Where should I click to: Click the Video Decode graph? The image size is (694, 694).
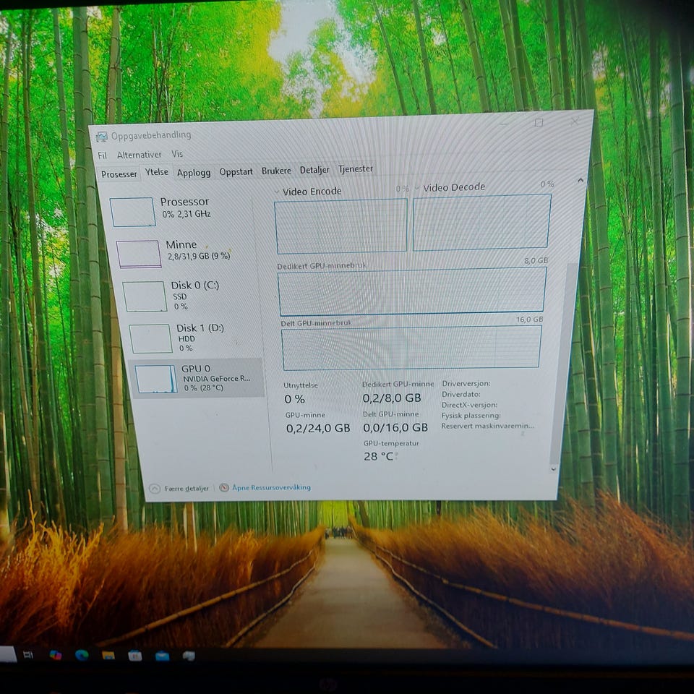tap(481, 222)
